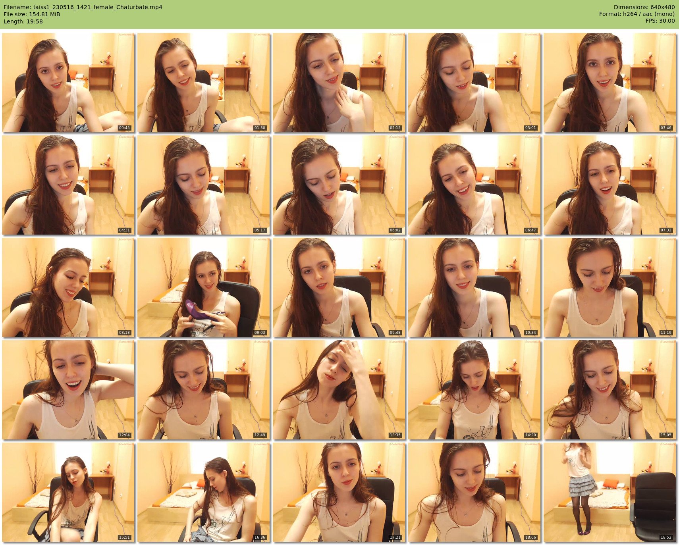Open the frame timestamped 08:18
This screenshot has width=679, height=545.
tap(68, 287)
